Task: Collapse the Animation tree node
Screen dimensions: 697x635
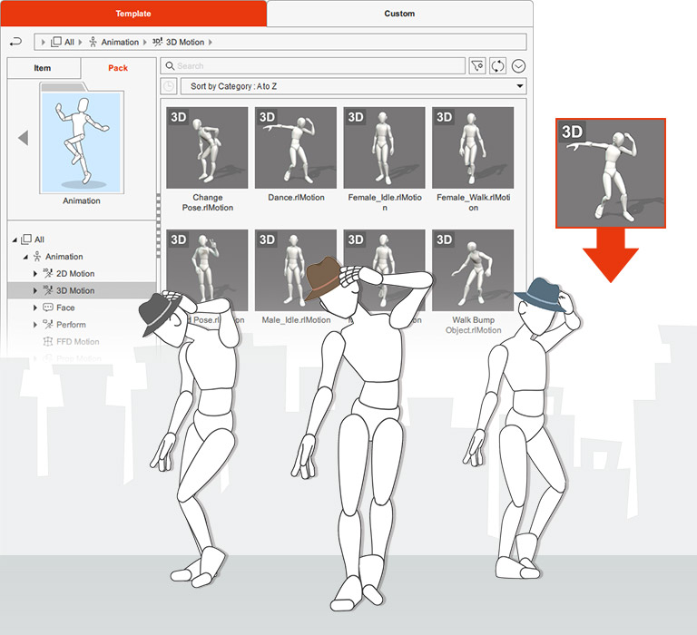Action: [25, 257]
